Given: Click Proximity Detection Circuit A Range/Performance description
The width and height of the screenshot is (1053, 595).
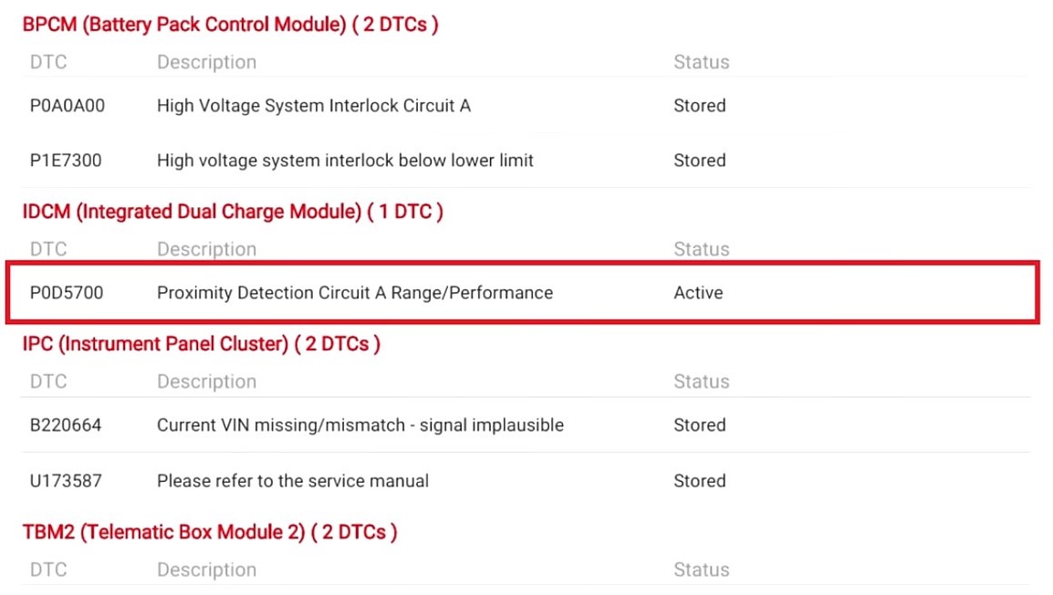Looking at the screenshot, I should [x=355, y=293].
